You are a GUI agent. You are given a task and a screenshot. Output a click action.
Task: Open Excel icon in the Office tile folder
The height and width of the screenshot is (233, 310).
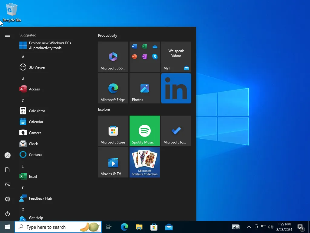(144, 46)
